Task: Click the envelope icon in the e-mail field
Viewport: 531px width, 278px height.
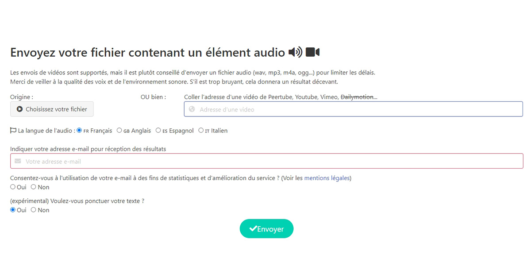Action: click(18, 161)
